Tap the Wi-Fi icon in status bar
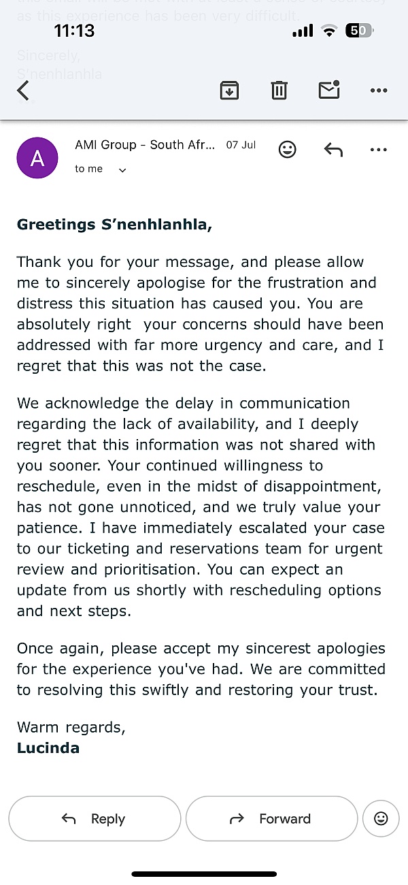The height and width of the screenshot is (885, 408). pyautogui.click(x=330, y=31)
